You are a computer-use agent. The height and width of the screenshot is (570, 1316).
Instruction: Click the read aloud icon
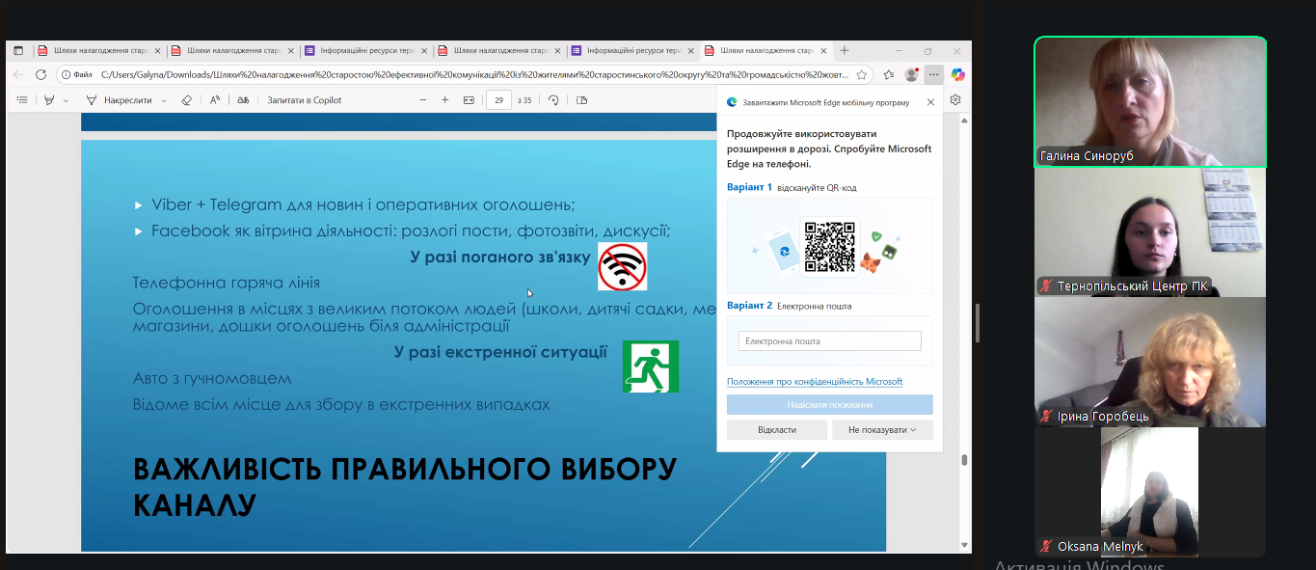coord(215,100)
